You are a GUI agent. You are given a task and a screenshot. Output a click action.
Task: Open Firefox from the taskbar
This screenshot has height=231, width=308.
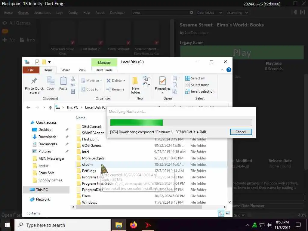pyautogui.click(x=134, y=225)
